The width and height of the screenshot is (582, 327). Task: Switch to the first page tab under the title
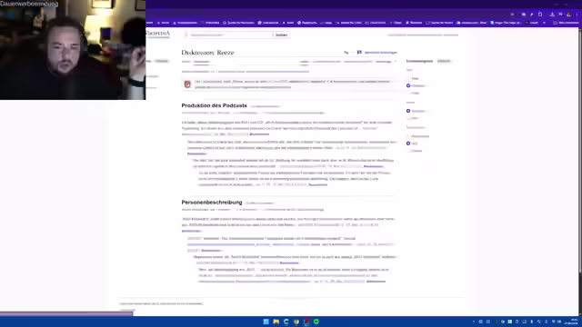coord(186,62)
